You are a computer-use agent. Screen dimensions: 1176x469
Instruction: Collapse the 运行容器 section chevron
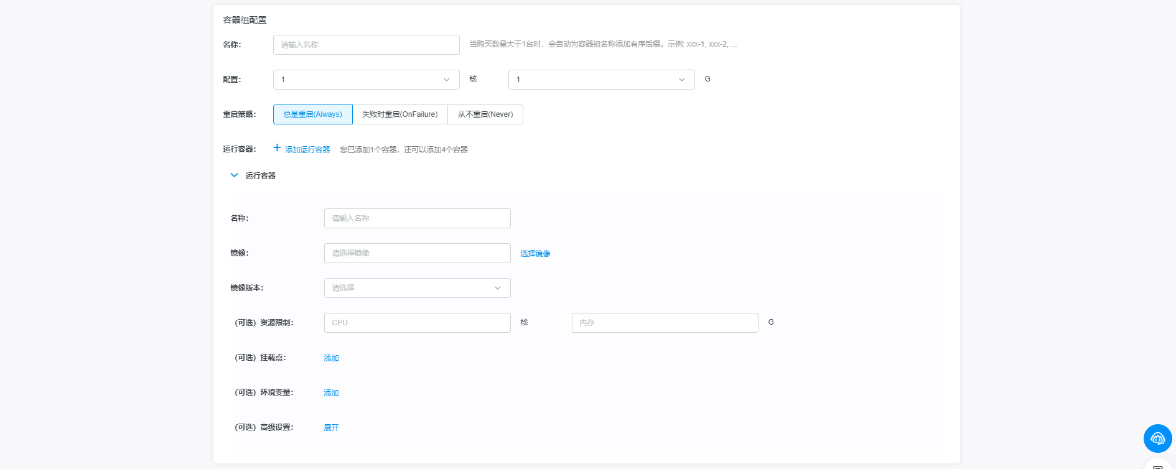pyautogui.click(x=235, y=175)
